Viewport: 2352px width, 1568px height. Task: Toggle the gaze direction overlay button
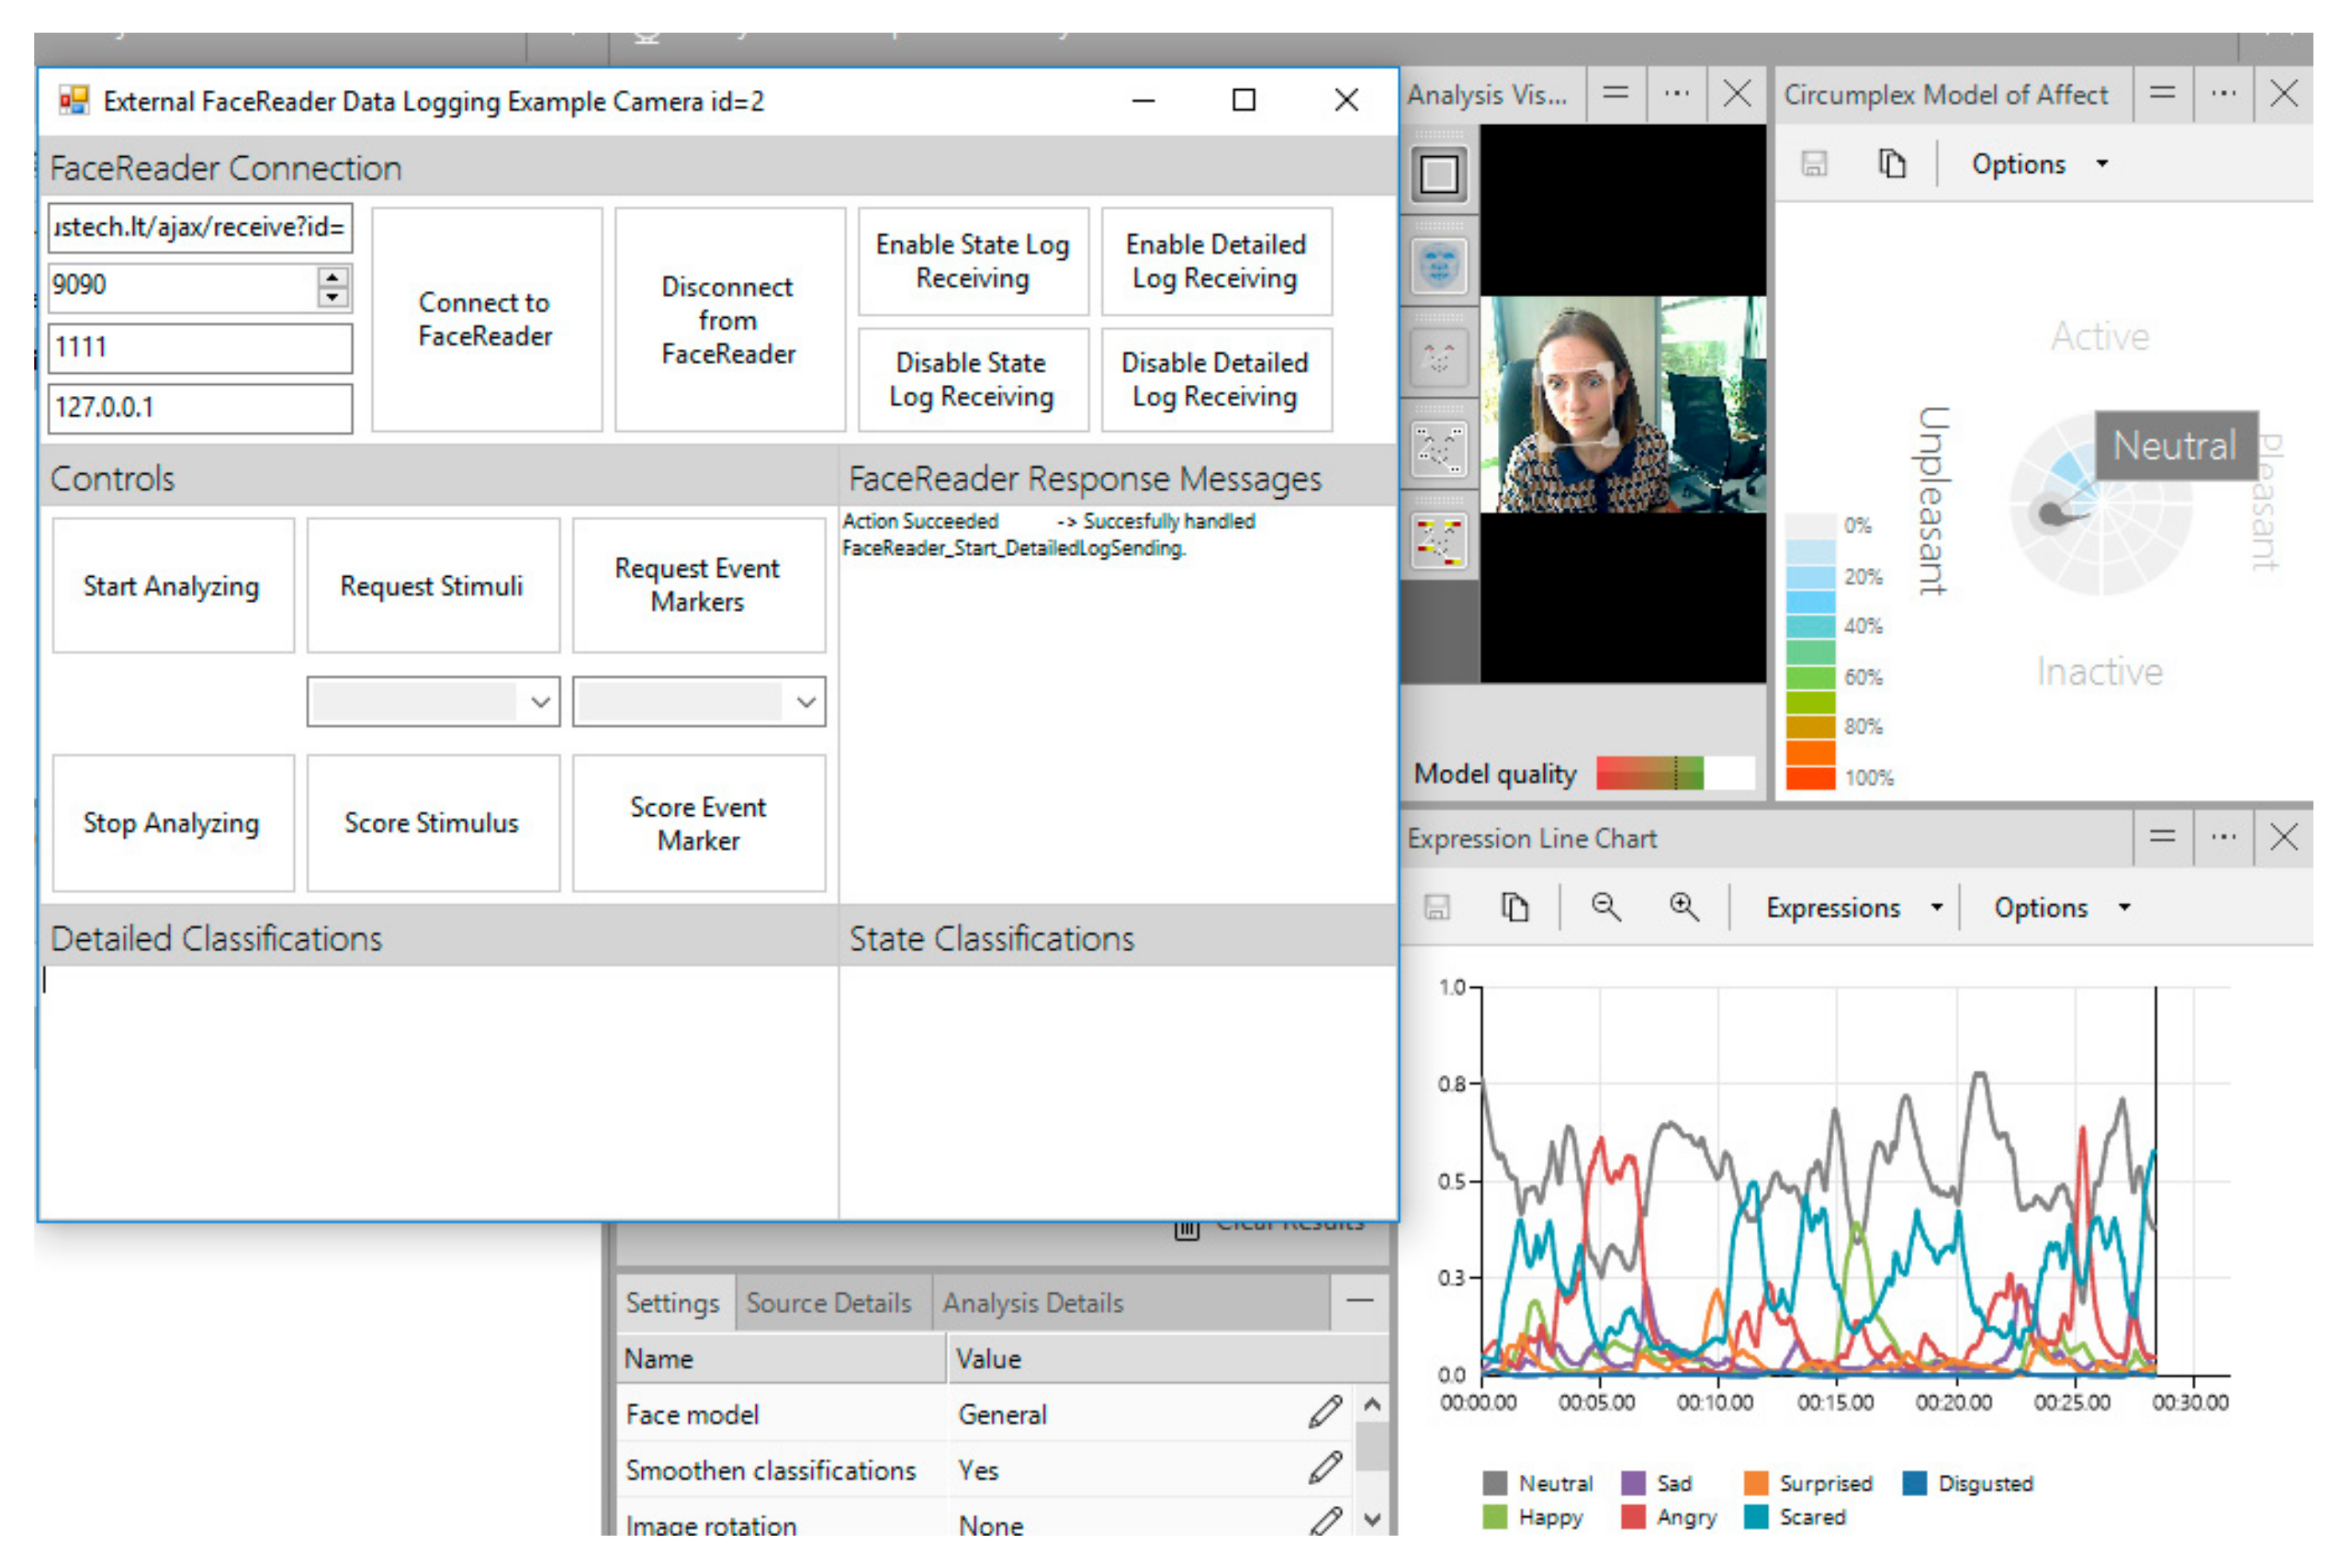point(1438,357)
